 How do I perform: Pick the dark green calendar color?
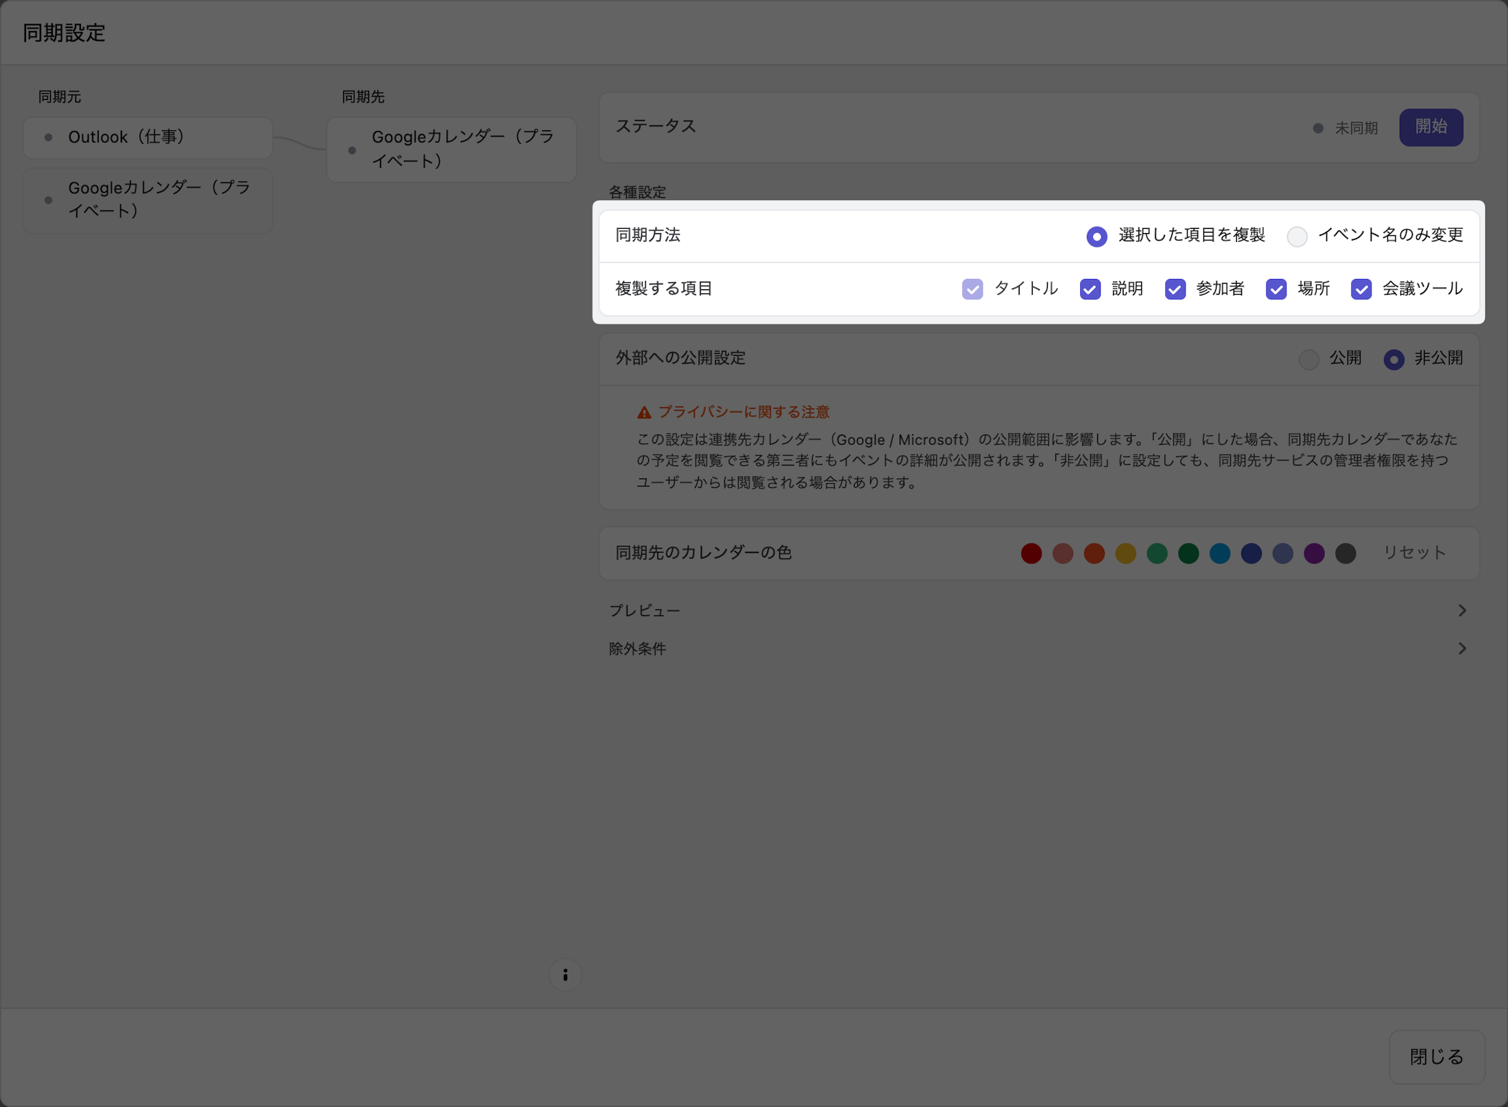[x=1188, y=553]
